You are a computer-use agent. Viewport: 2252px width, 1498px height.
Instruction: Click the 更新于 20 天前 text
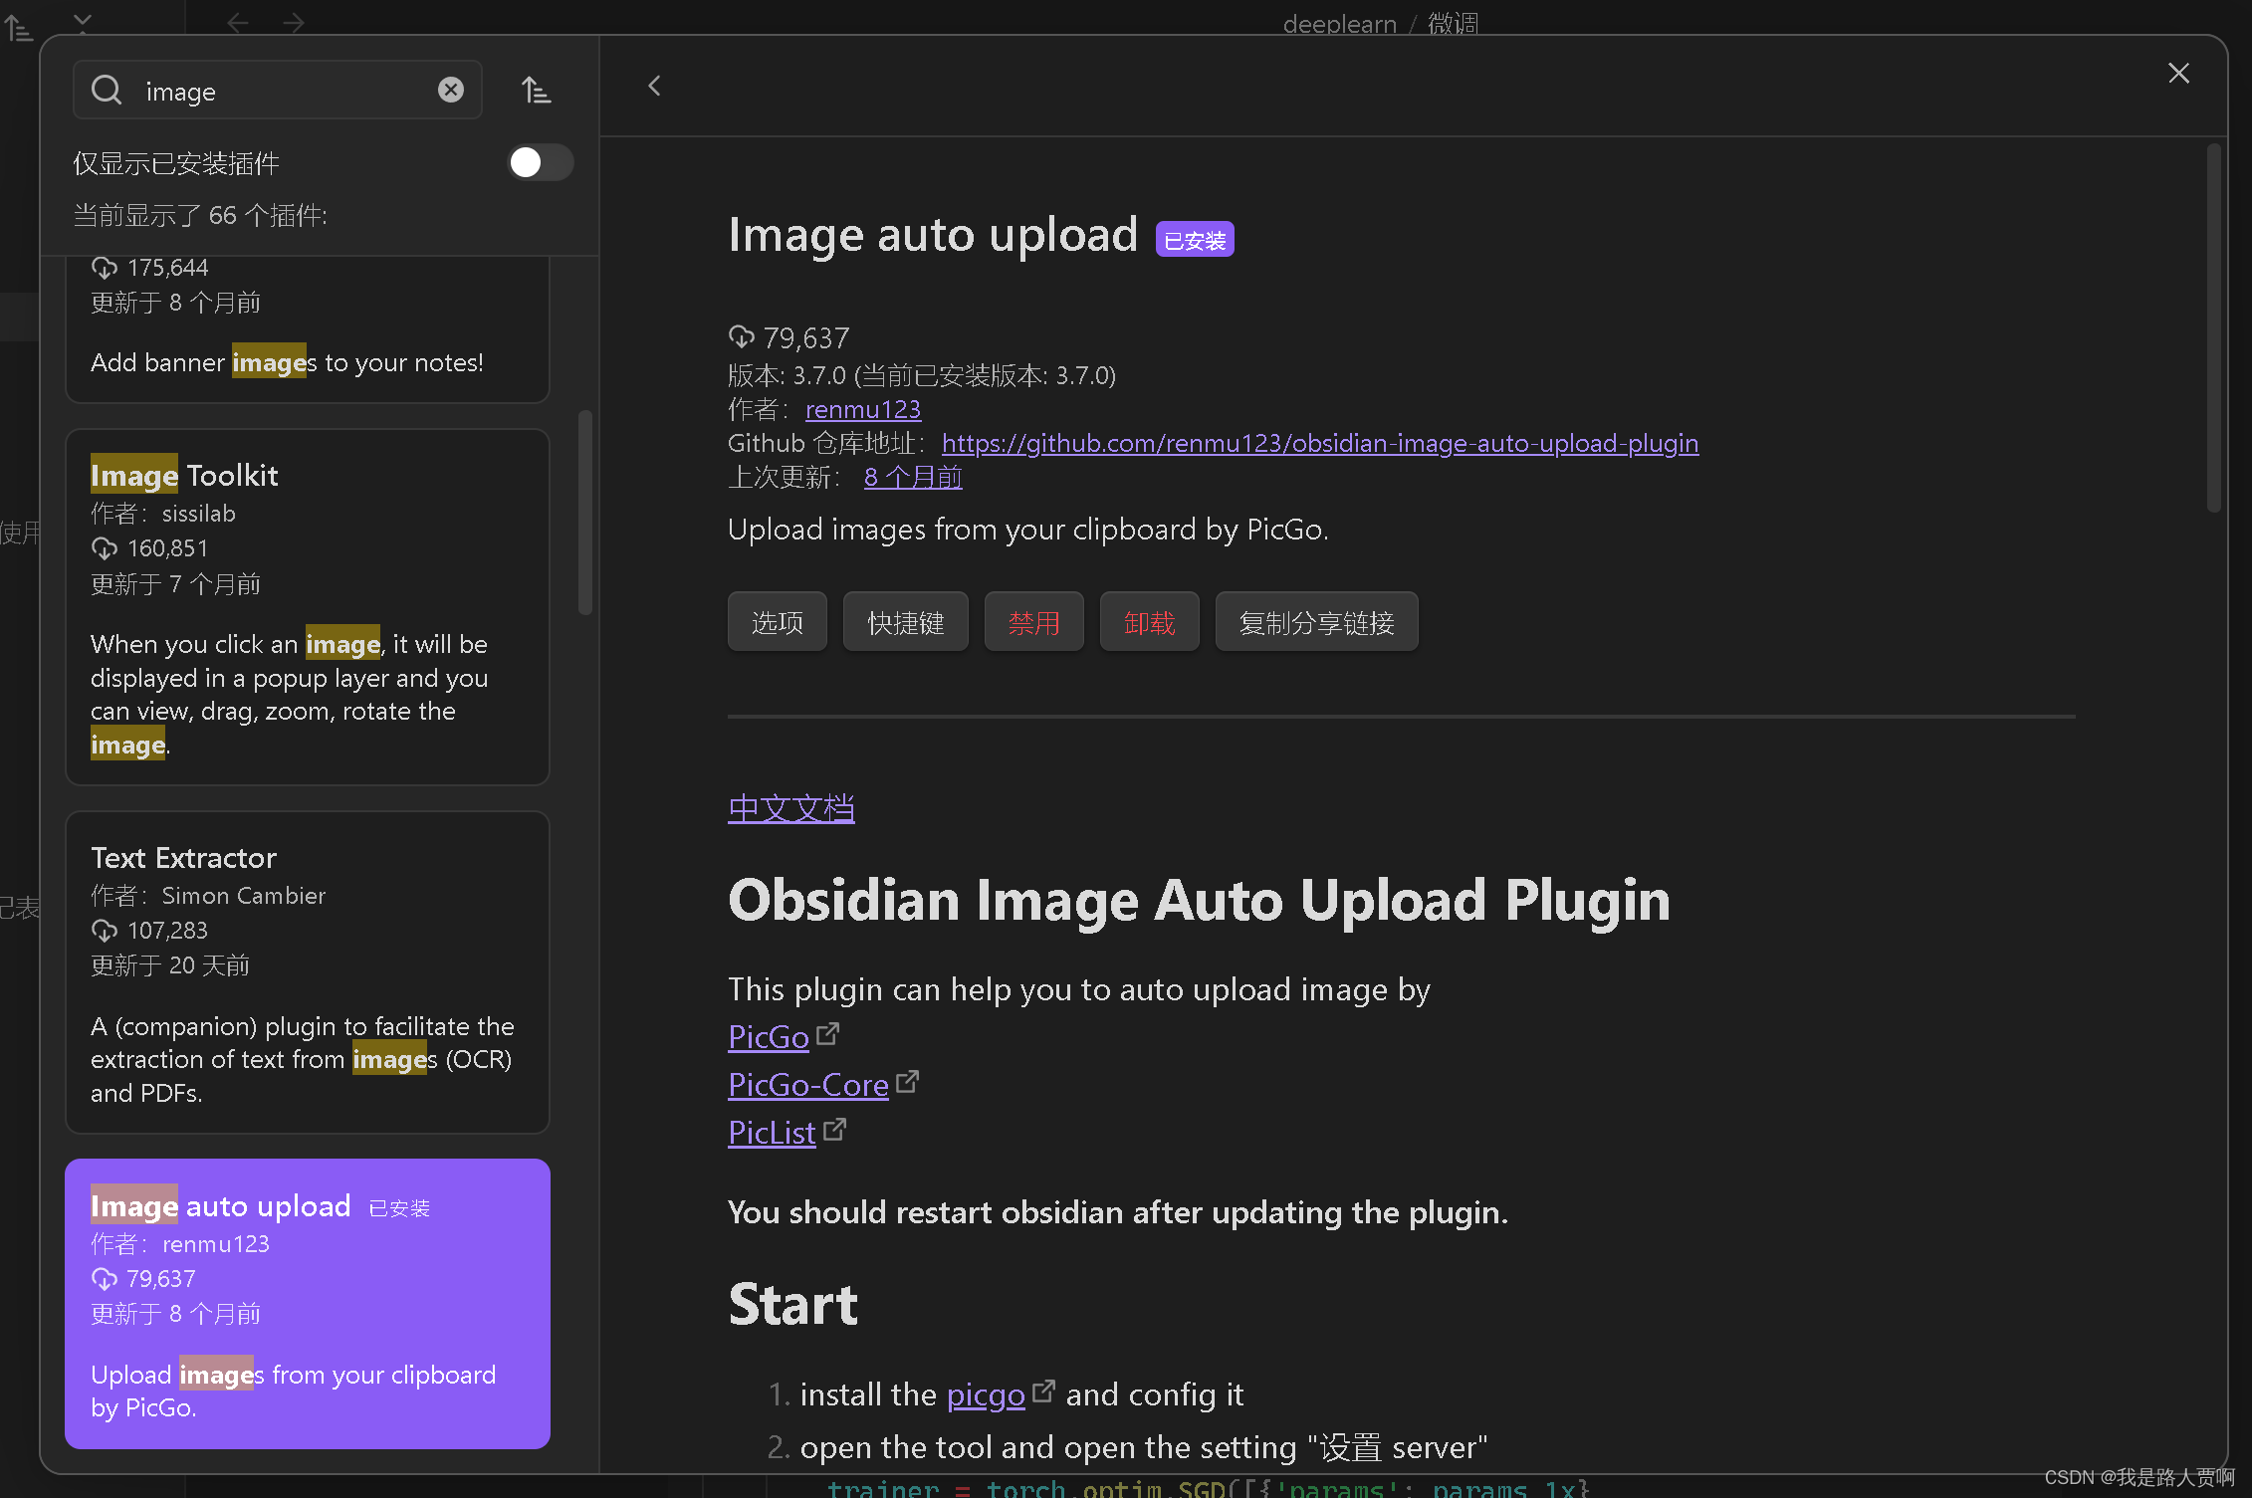[x=170, y=965]
